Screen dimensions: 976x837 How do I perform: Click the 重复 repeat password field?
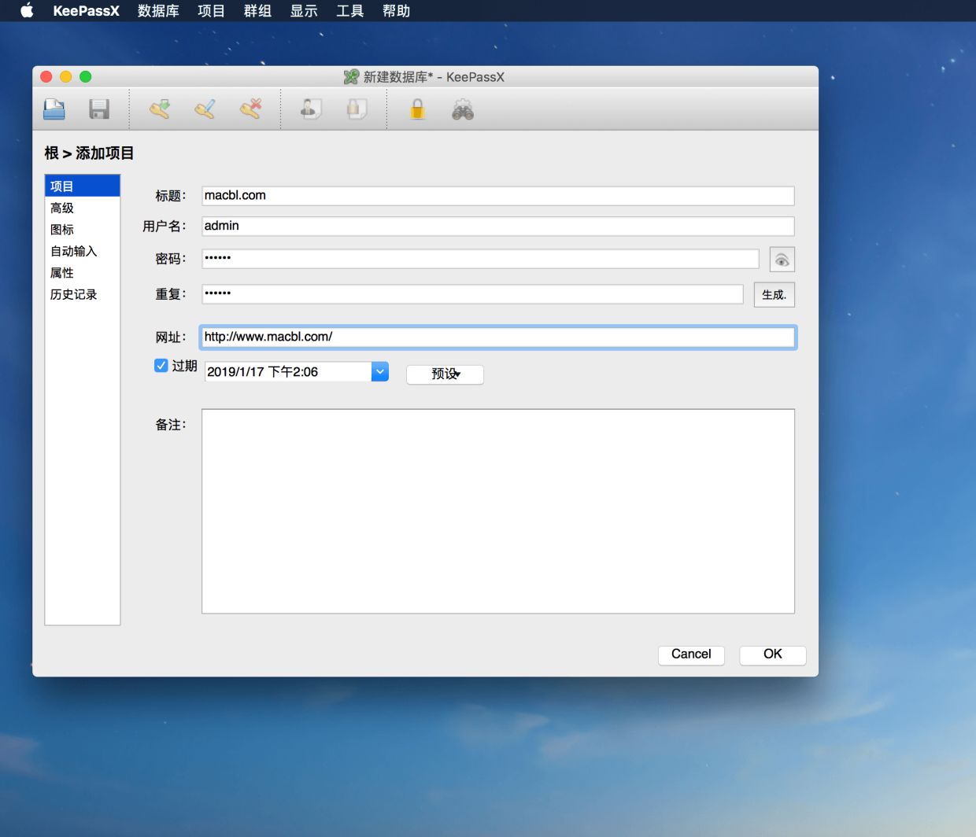tap(472, 293)
